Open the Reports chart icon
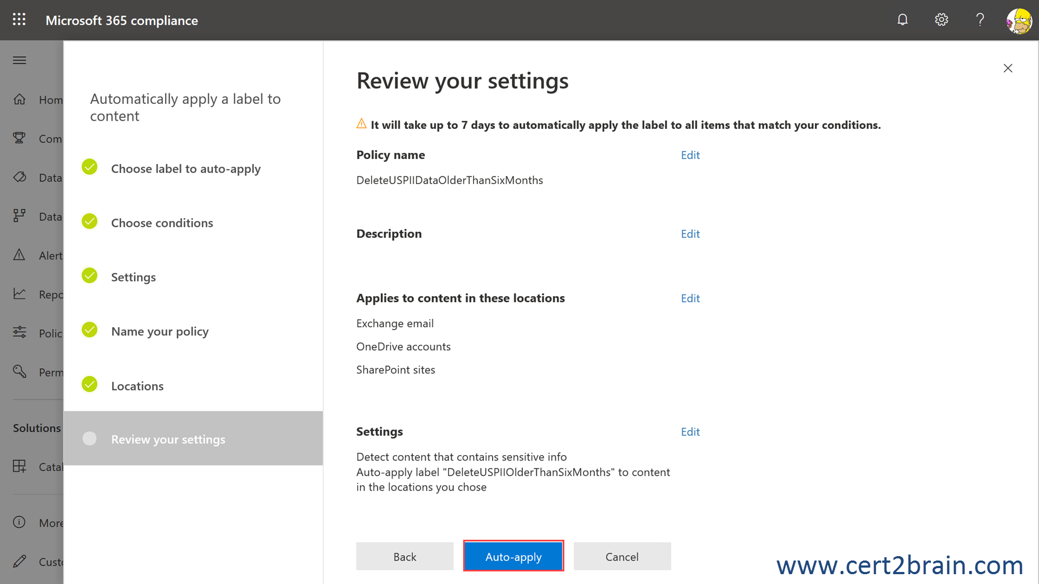This screenshot has height=584, width=1039. tap(20, 294)
